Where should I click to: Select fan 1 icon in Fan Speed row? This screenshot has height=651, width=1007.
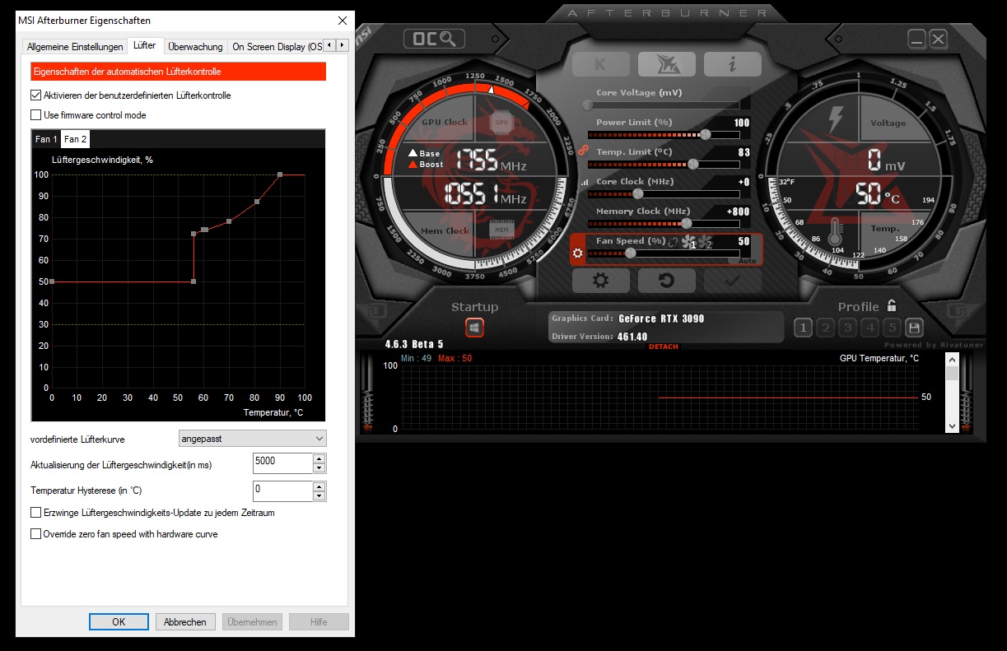click(689, 243)
